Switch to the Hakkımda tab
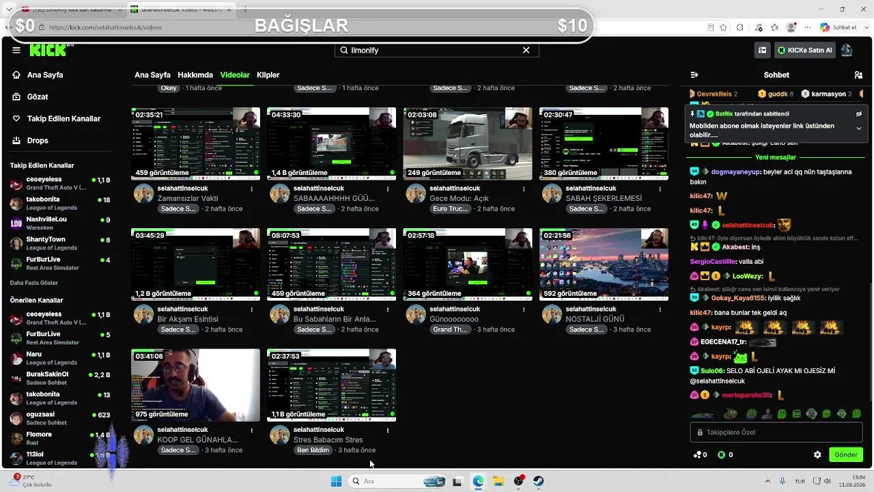Viewport: 874px width, 492px height. [x=195, y=74]
